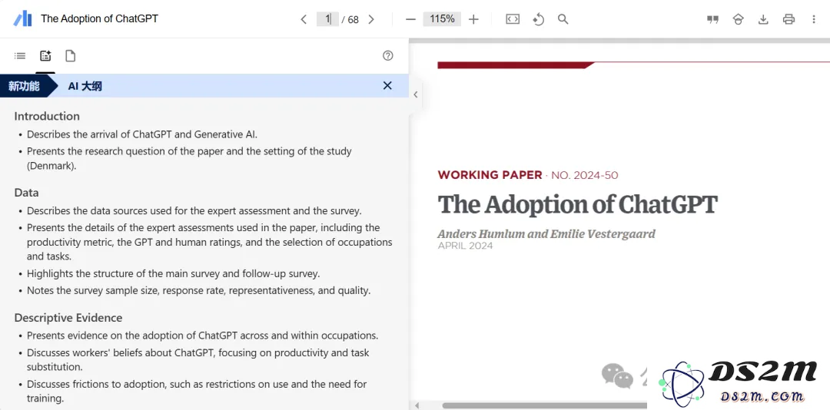
Task: Jump to the Data outline section
Action: (x=26, y=193)
